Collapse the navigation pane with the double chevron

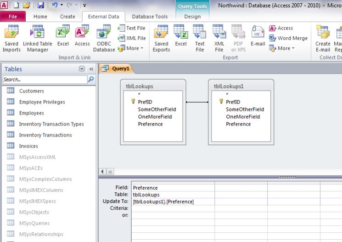[x=91, y=69]
